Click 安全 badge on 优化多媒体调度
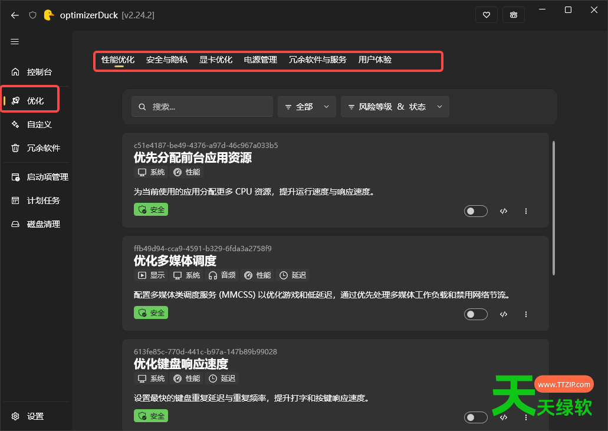The height and width of the screenshot is (431, 608). tap(151, 313)
